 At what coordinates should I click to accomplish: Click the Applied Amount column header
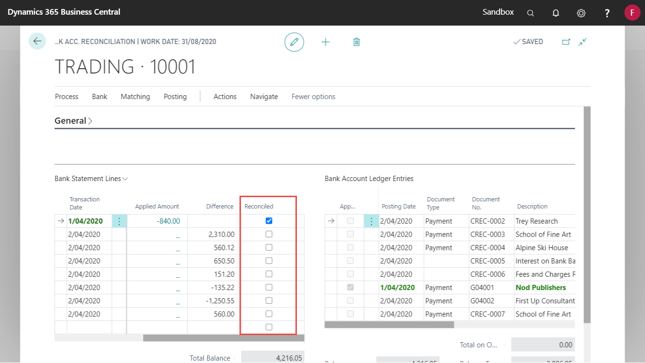(157, 207)
